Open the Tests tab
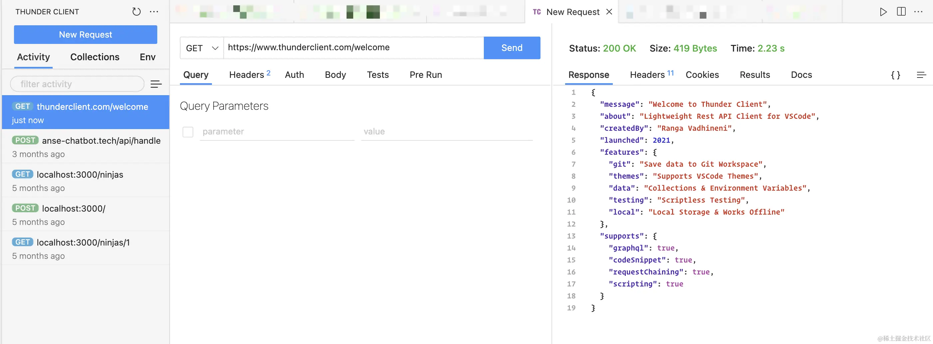The image size is (933, 344). 378,75
